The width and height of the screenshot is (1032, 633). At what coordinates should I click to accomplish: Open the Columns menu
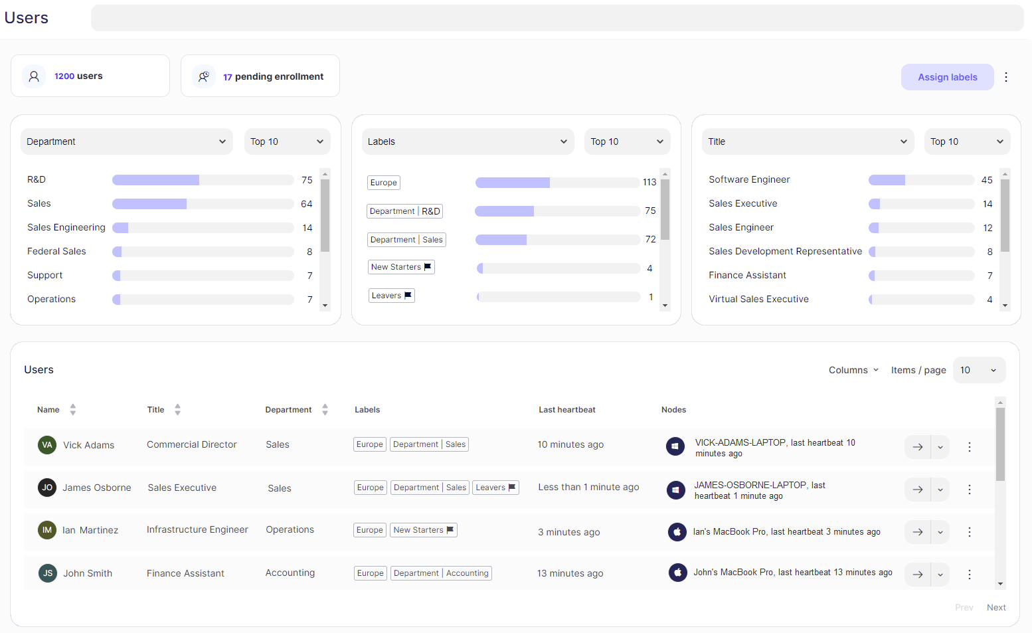point(853,370)
